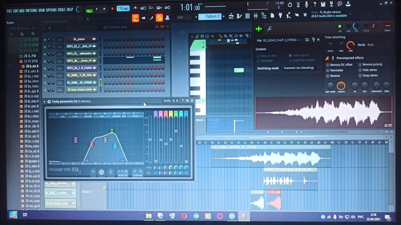Click the export/render audio icon
The height and width of the screenshot is (225, 401).
pos(331,4)
